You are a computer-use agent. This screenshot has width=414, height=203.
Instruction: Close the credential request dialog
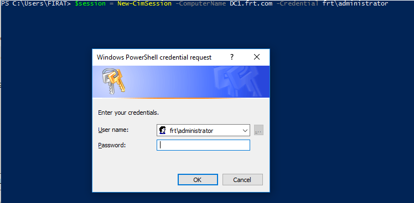coord(257,57)
